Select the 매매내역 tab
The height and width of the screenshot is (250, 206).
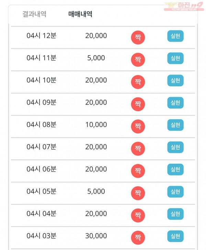tap(80, 14)
